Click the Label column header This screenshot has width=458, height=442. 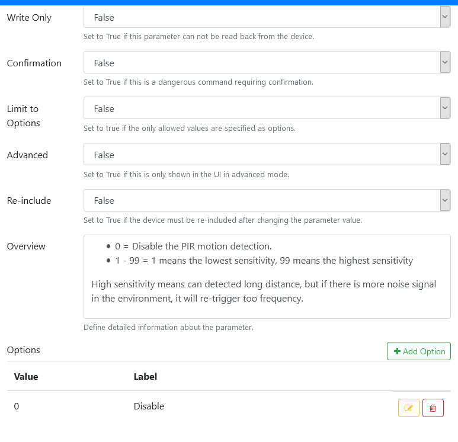point(145,376)
